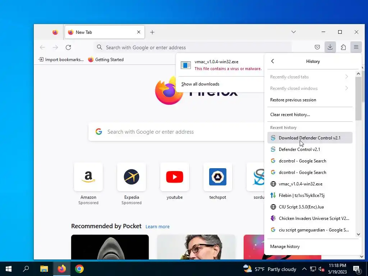
Task: Click the history panel scrollbar thumb
Action: (358, 98)
